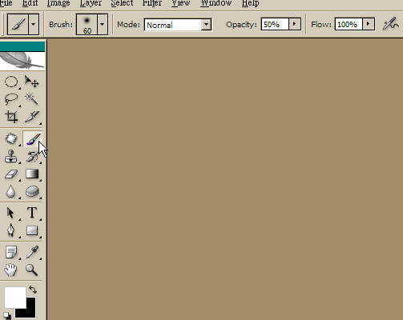Screen dimensions: 403x320
Task: Click the swap foreground and background colors icon
Action: coord(33,290)
